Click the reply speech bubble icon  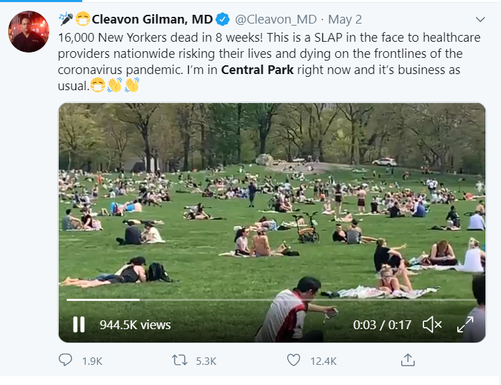tap(65, 361)
